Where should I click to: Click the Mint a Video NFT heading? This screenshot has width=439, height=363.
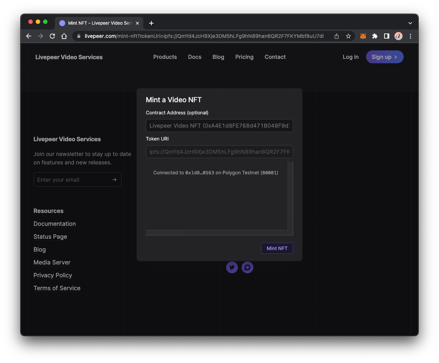pos(173,100)
